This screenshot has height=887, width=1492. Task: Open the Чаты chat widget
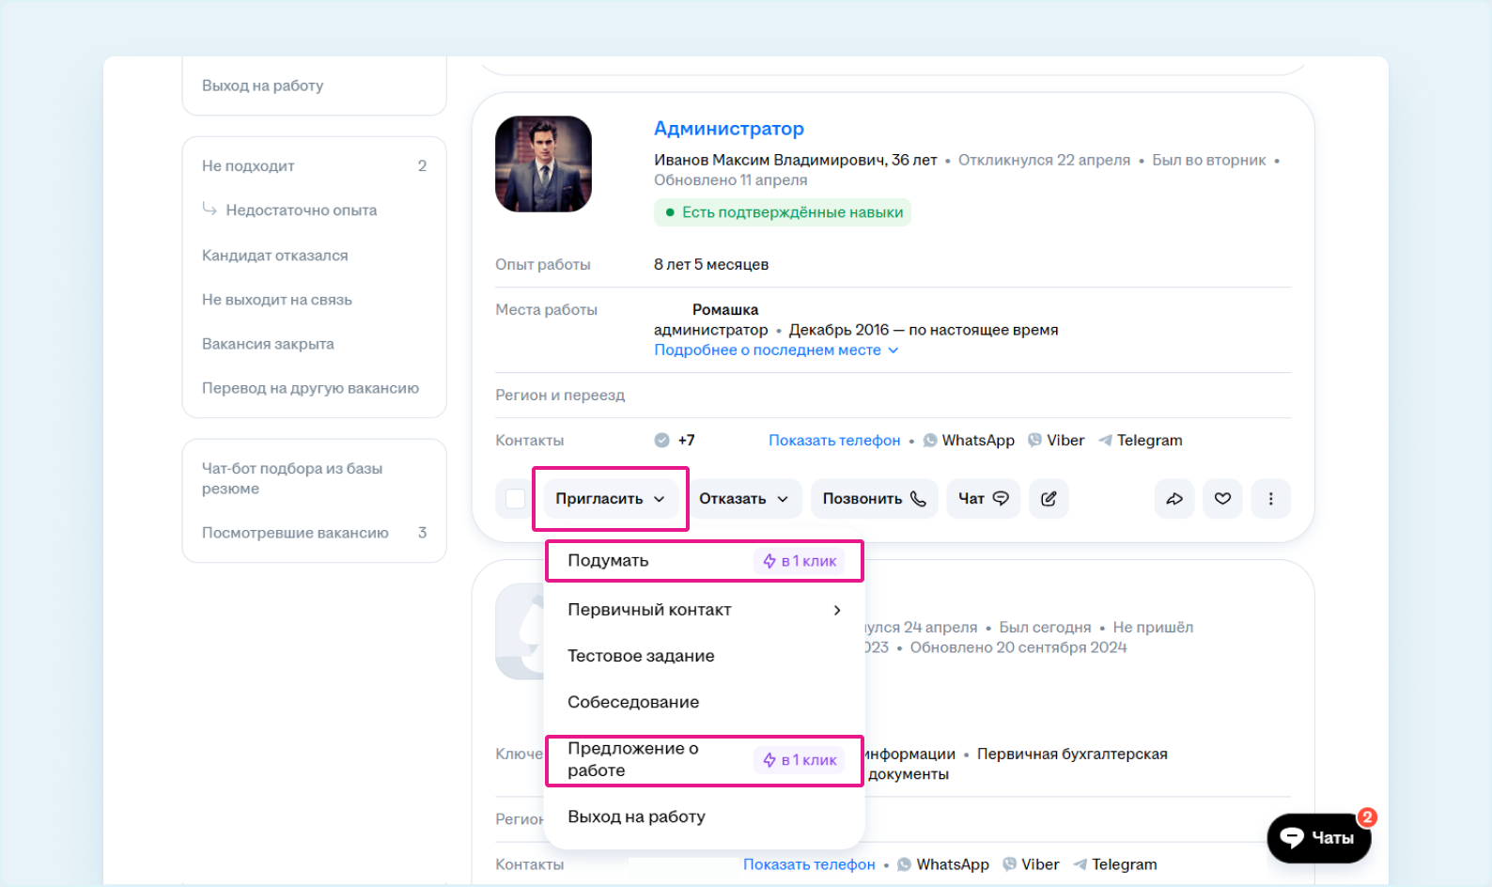point(1318,837)
